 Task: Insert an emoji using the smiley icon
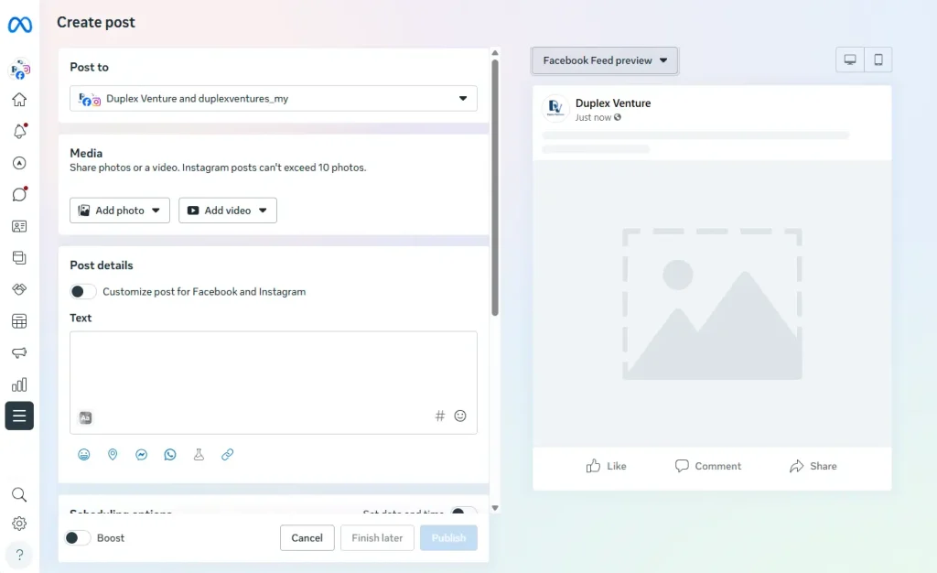pyautogui.click(x=459, y=416)
